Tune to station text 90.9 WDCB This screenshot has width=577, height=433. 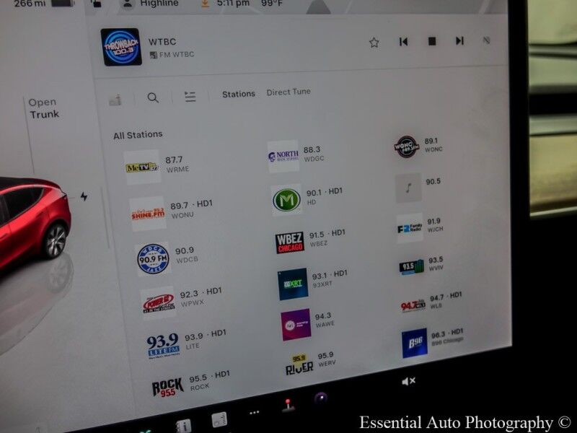coord(187,255)
